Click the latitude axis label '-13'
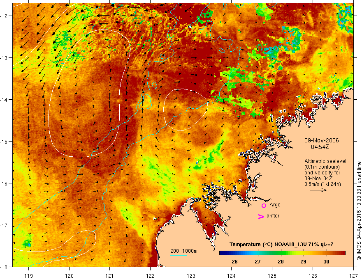This screenshot has width=362, height=279. pyautogui.click(x=5, y=58)
